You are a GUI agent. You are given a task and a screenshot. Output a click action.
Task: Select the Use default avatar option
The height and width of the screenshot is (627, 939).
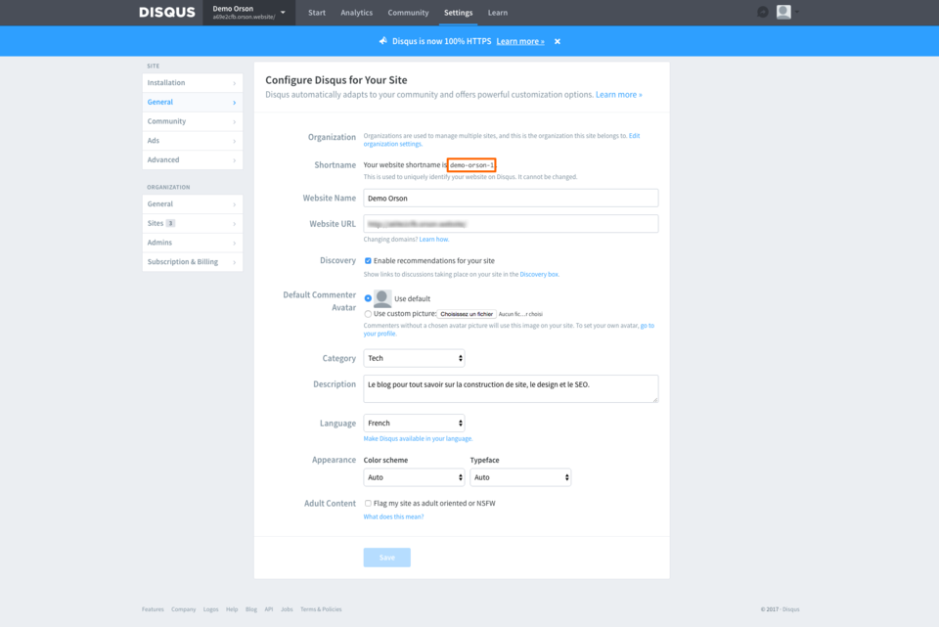click(x=368, y=298)
